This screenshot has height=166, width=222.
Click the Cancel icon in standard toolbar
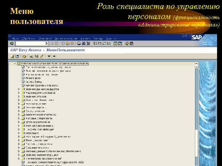click(72, 43)
